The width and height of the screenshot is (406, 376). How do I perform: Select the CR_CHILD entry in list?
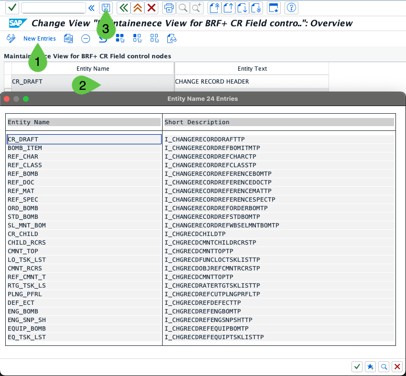(22, 234)
